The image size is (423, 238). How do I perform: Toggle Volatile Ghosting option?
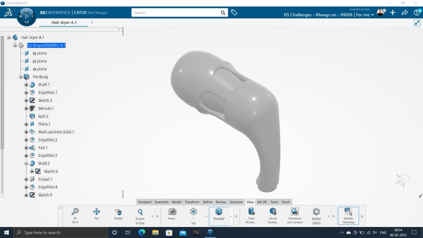click(348, 216)
